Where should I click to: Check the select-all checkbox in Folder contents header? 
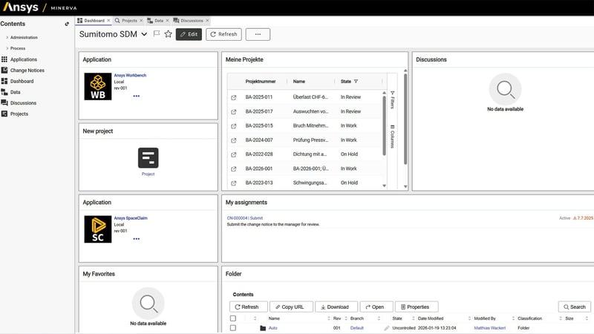233,318
